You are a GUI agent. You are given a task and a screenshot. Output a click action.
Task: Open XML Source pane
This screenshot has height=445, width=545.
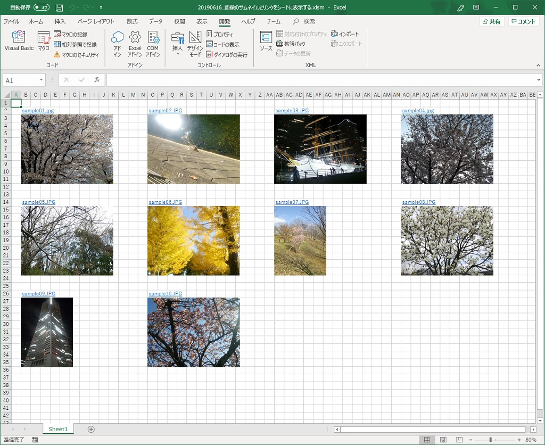click(266, 41)
